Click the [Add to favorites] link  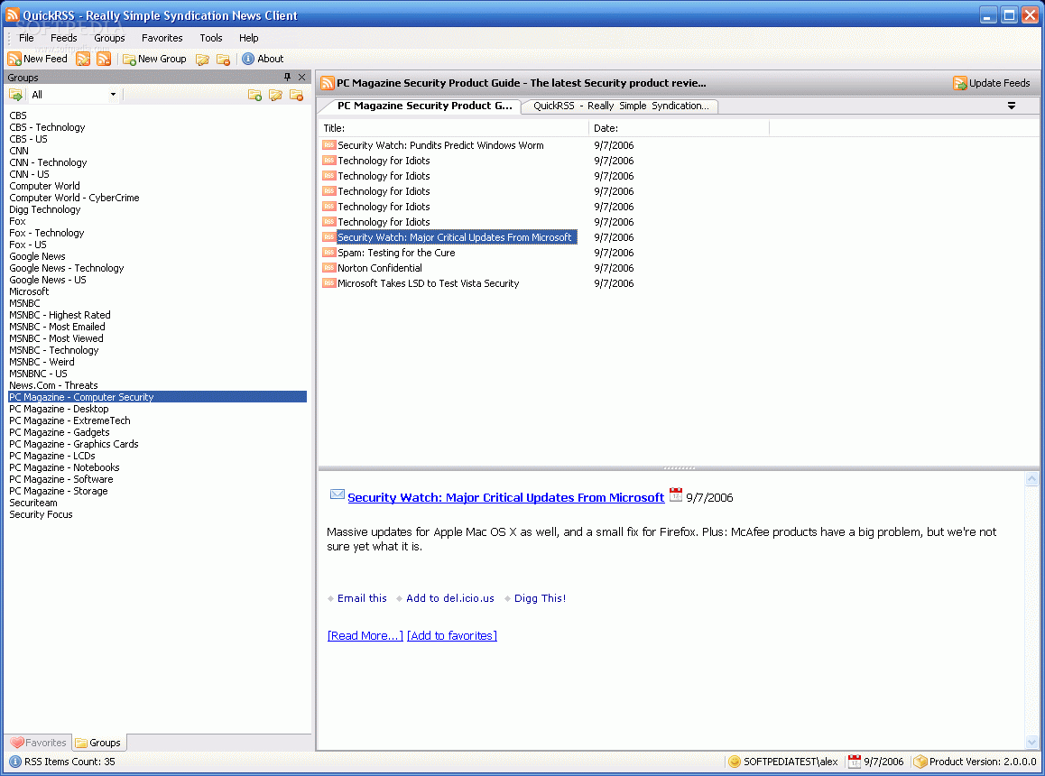pyautogui.click(x=452, y=635)
